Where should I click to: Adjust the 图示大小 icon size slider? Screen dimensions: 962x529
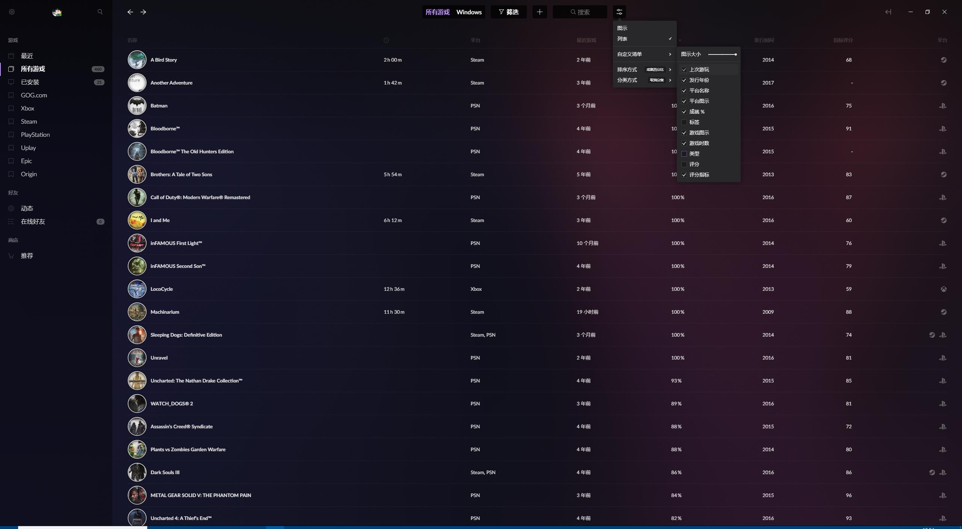coord(722,54)
